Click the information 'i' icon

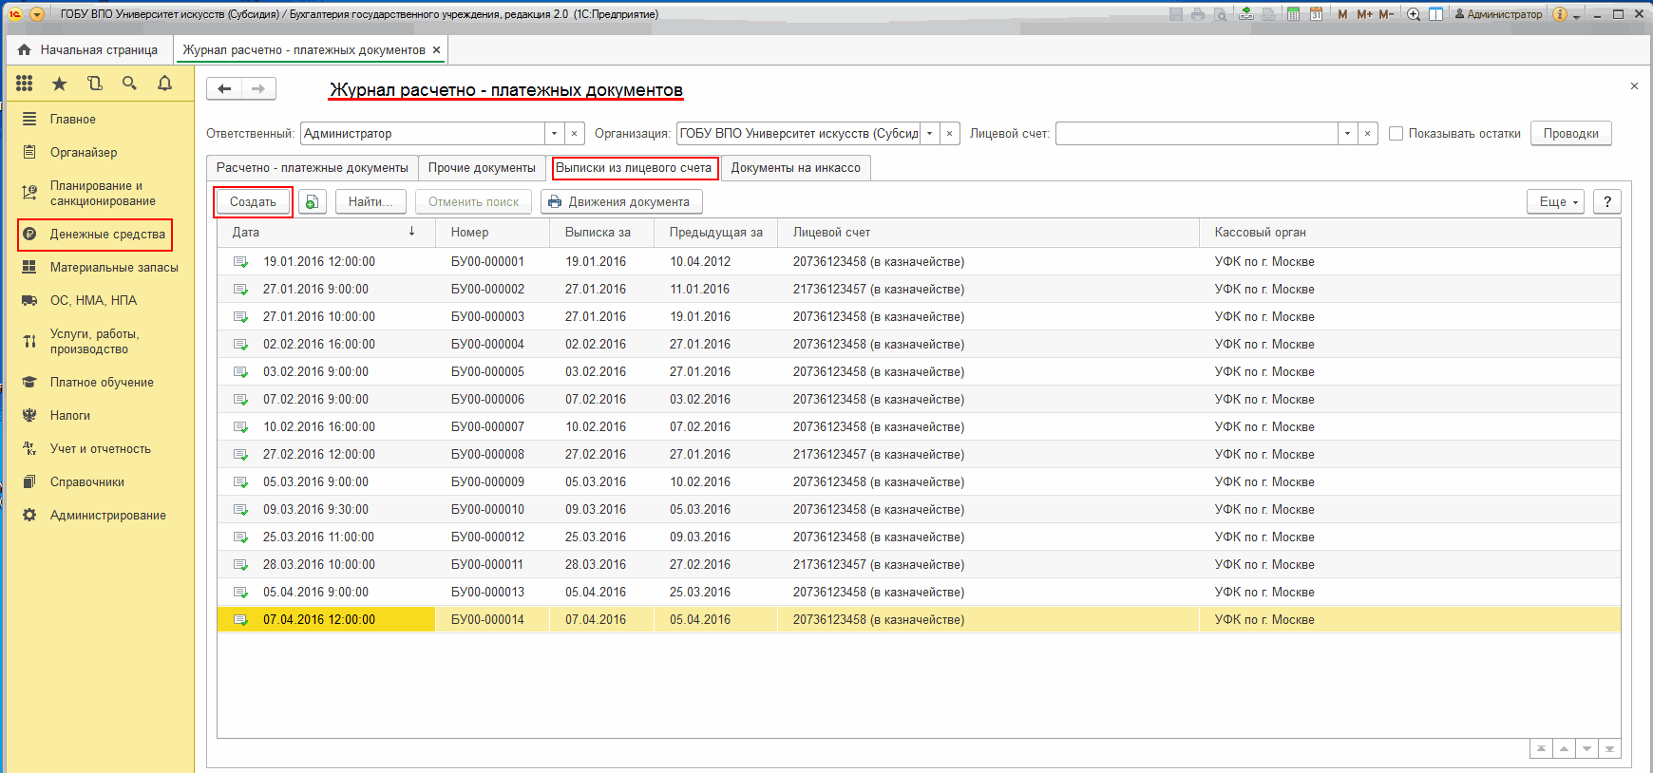pyautogui.click(x=1560, y=14)
